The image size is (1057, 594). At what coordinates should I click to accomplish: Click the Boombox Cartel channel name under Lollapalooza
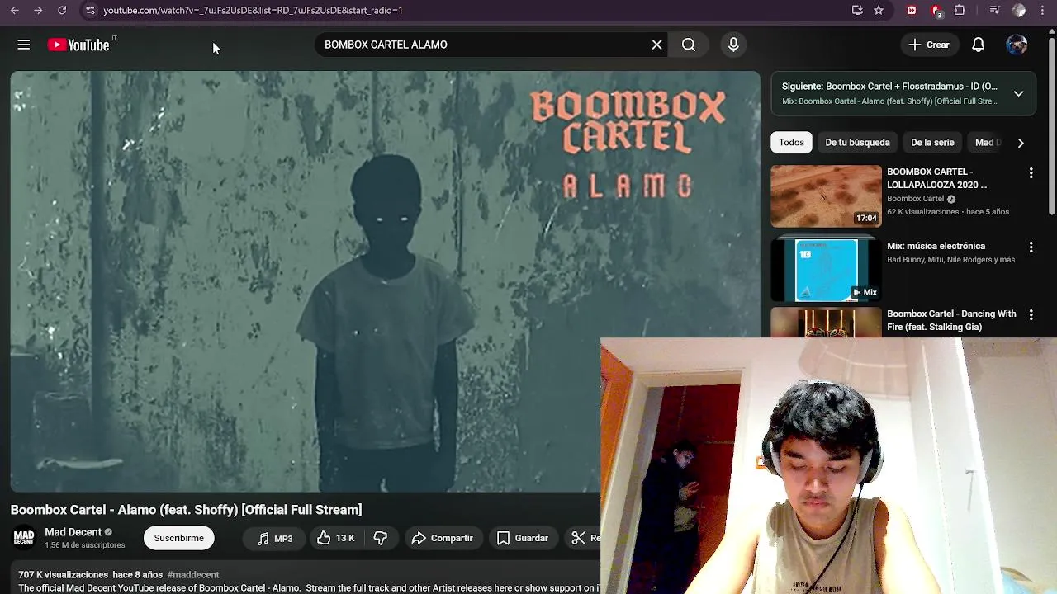click(915, 199)
